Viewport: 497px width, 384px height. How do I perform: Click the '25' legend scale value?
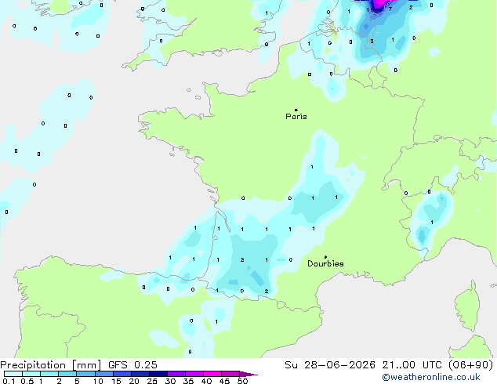[x=152, y=381]
